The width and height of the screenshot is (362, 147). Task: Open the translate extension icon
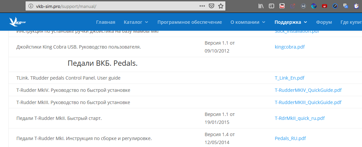346,6
